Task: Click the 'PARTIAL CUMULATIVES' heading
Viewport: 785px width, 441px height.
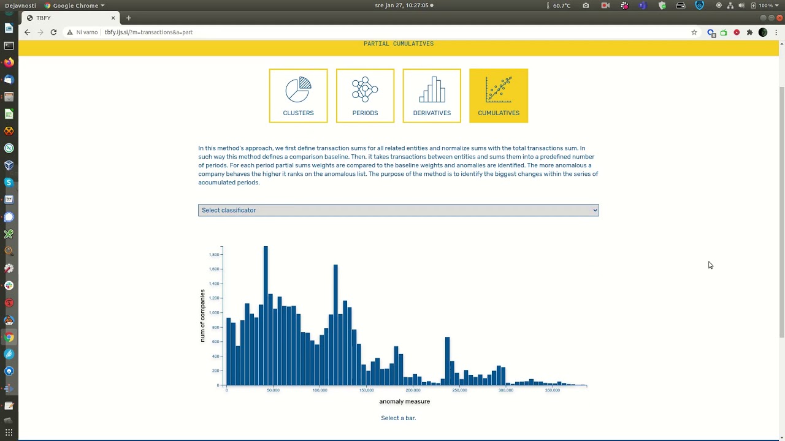Action: point(399,43)
